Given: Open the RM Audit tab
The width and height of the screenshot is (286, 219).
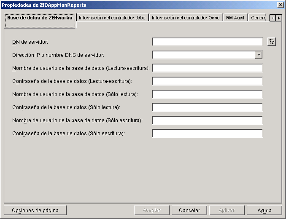Looking at the screenshot, I should pyautogui.click(x=235, y=18).
